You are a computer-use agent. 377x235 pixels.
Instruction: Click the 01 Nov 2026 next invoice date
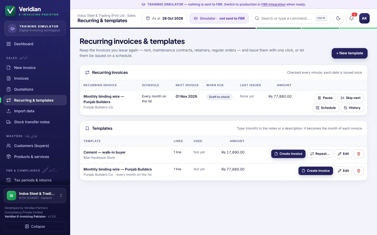pos(186,96)
